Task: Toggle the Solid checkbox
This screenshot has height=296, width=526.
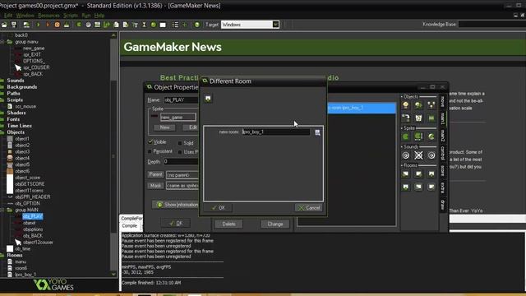Action: point(180,143)
